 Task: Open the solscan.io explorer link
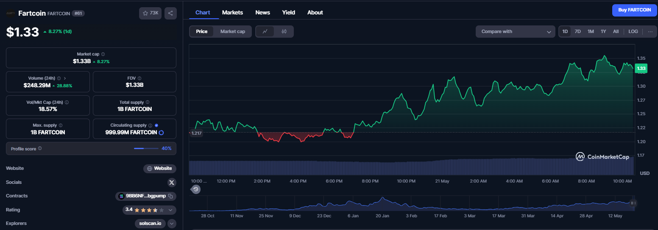point(150,224)
